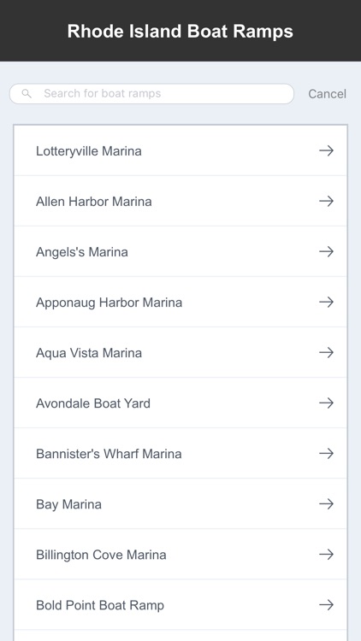View Bold Point Boat Ramp details
The width and height of the screenshot is (361, 641).
click(x=180, y=604)
